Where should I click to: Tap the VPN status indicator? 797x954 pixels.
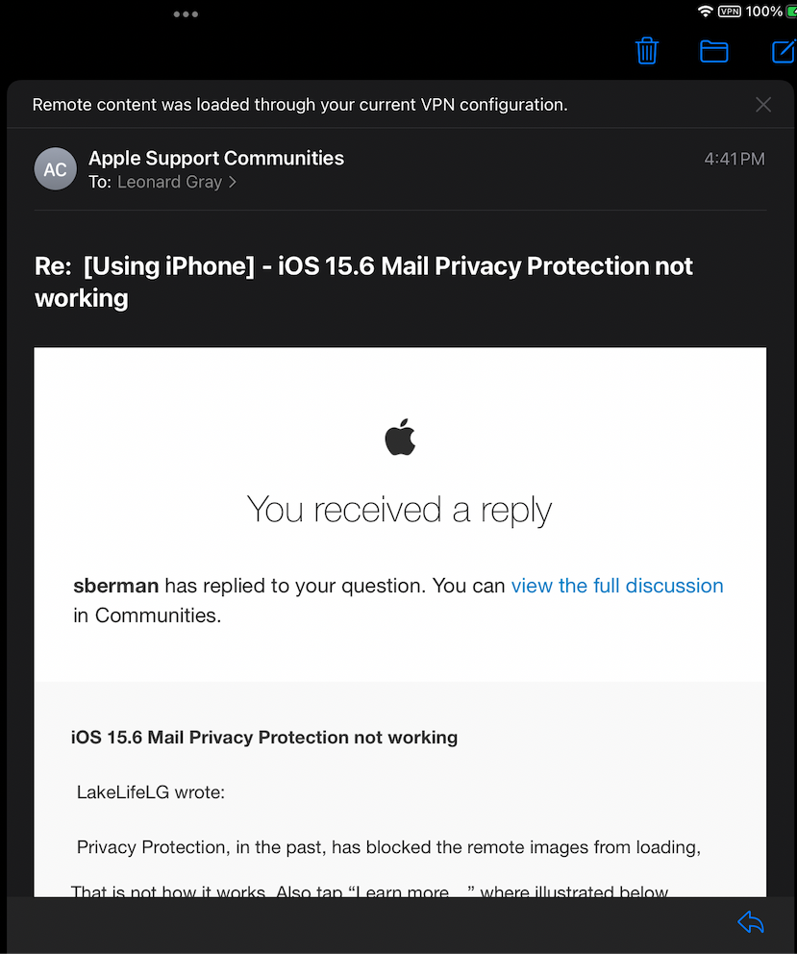(x=730, y=12)
